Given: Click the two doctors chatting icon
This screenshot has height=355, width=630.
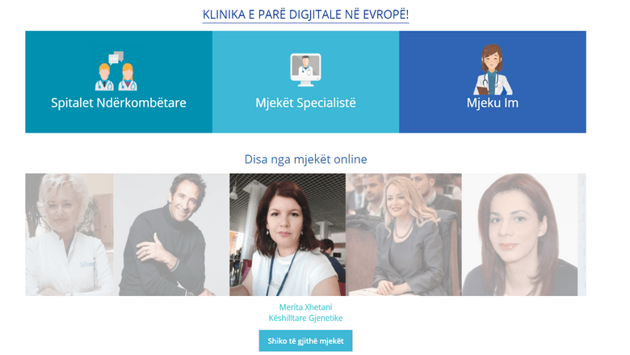Looking at the screenshot, I should click(x=116, y=71).
